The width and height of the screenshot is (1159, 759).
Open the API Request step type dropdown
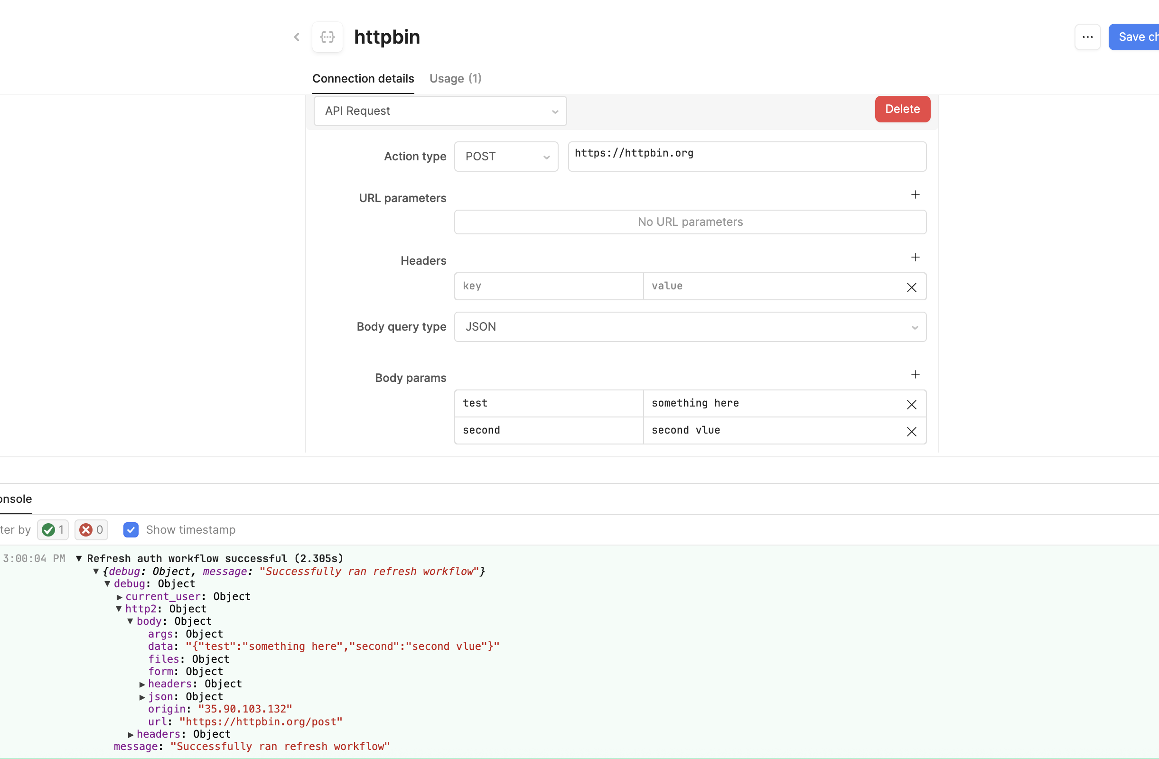tap(440, 111)
